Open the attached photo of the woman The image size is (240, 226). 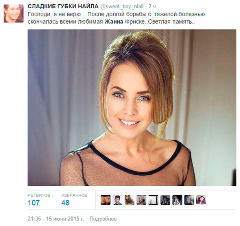pos(132,108)
